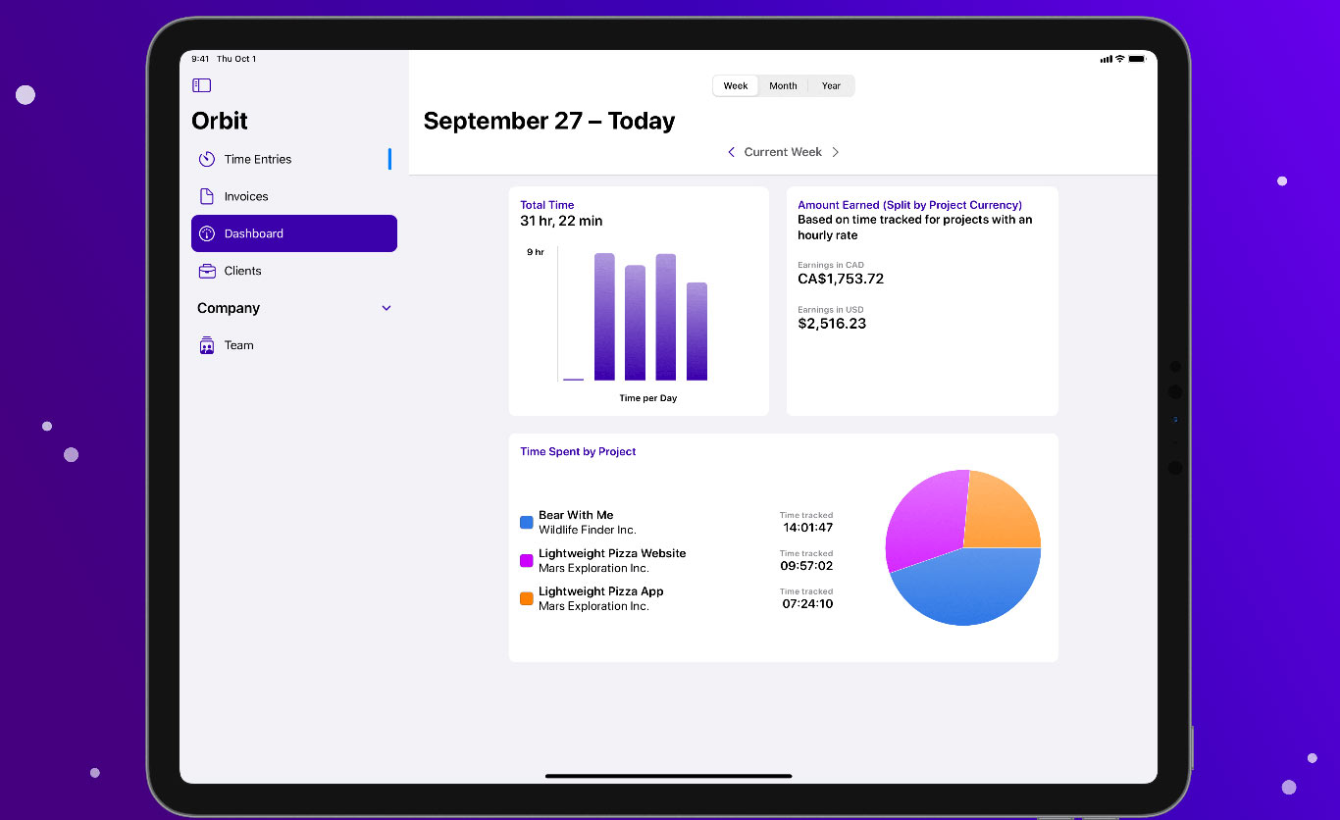Click the orange Lightweight Pizza App swatch
Screen dimensions: 1340x820
[527, 598]
